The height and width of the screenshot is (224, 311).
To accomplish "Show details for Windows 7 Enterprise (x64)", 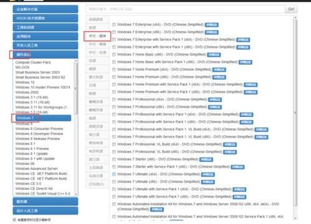I will coord(212,25).
